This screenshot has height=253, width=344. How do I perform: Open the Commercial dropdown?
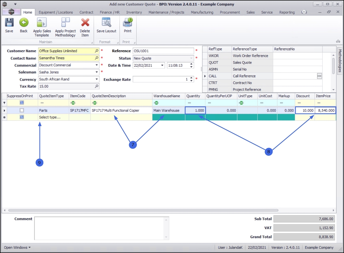click(x=97, y=65)
